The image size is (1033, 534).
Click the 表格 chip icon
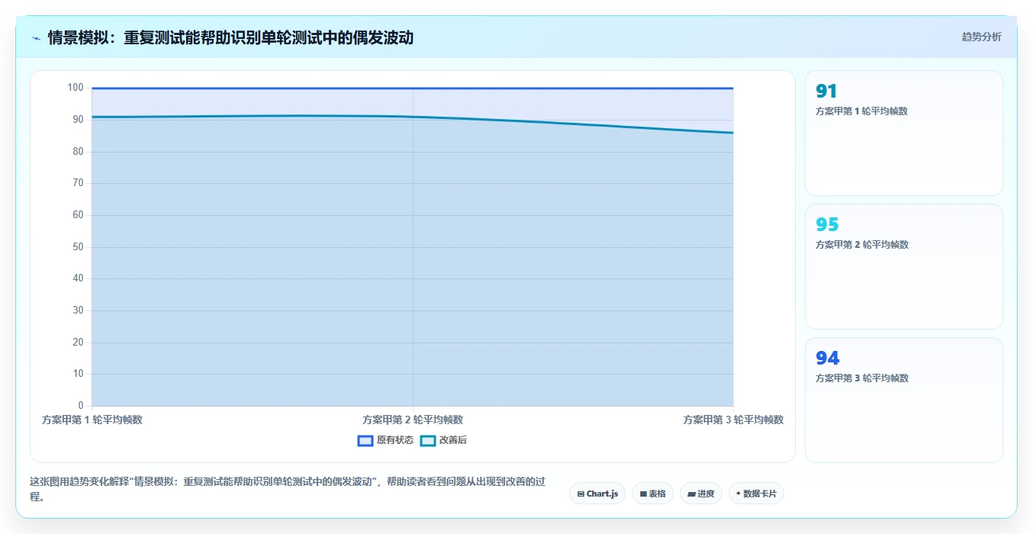click(643, 494)
